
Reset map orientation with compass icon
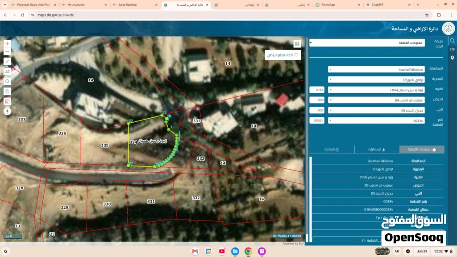(x=7, y=111)
